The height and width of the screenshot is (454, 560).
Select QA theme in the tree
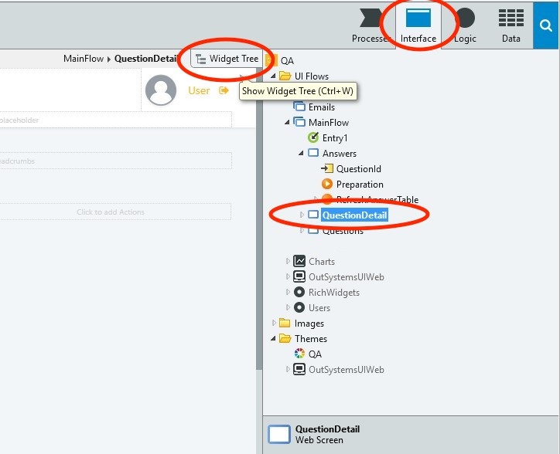(315, 354)
